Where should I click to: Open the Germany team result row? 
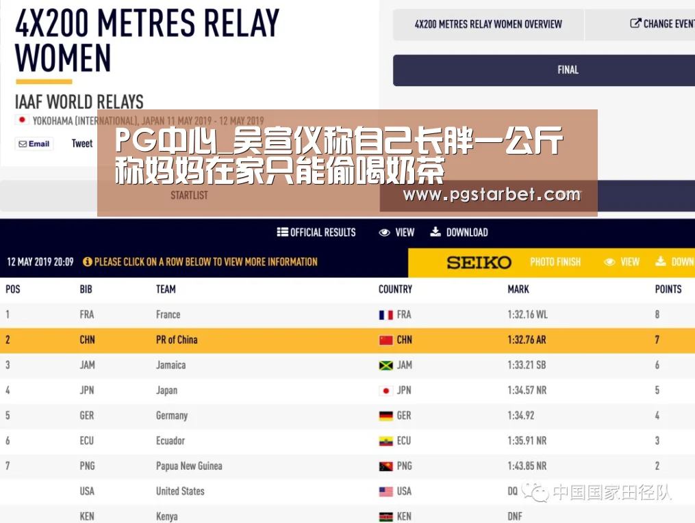point(348,416)
